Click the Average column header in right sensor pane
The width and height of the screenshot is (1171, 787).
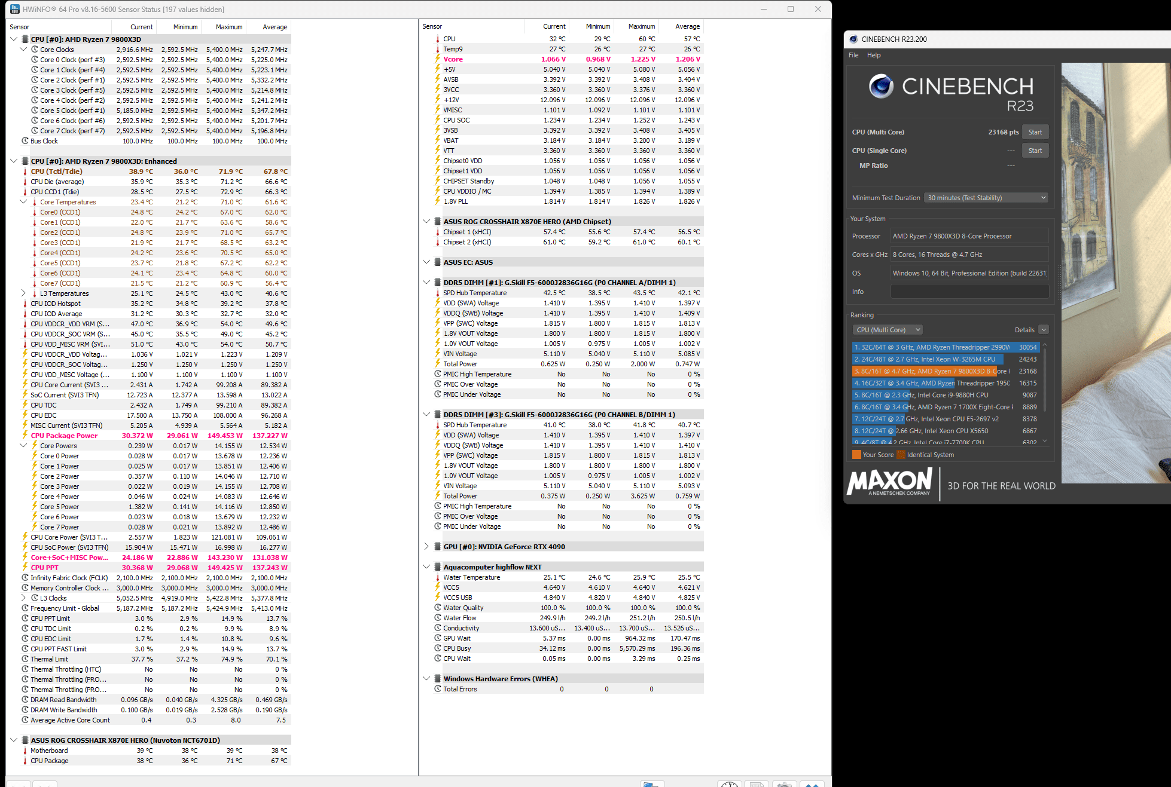point(687,26)
